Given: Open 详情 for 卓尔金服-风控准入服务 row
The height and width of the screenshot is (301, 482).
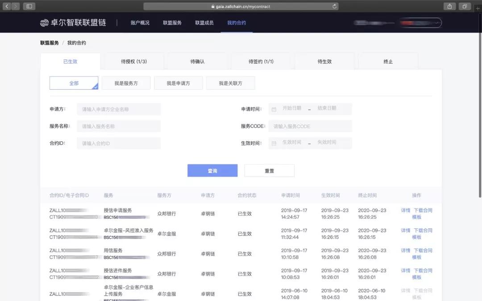Looking at the screenshot, I should (406, 231).
